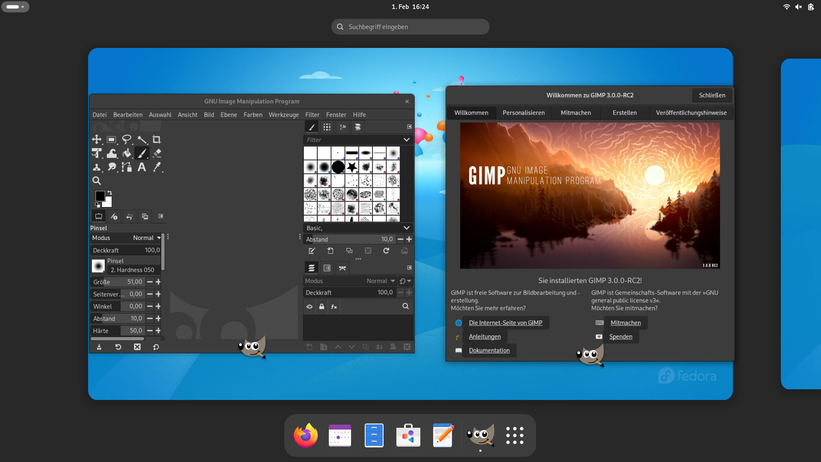This screenshot has height=462, width=821.
Task: Select the Crop tool in toolbox
Action: pyautogui.click(x=157, y=139)
